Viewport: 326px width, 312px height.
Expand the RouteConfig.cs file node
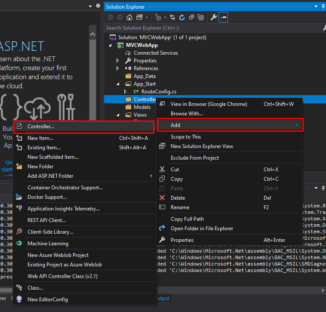click(125, 92)
